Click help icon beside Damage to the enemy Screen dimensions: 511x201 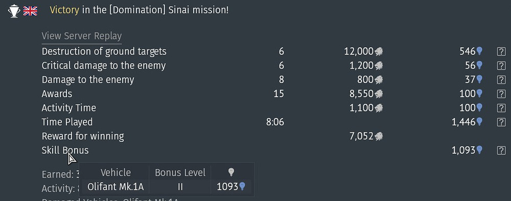(x=501, y=79)
